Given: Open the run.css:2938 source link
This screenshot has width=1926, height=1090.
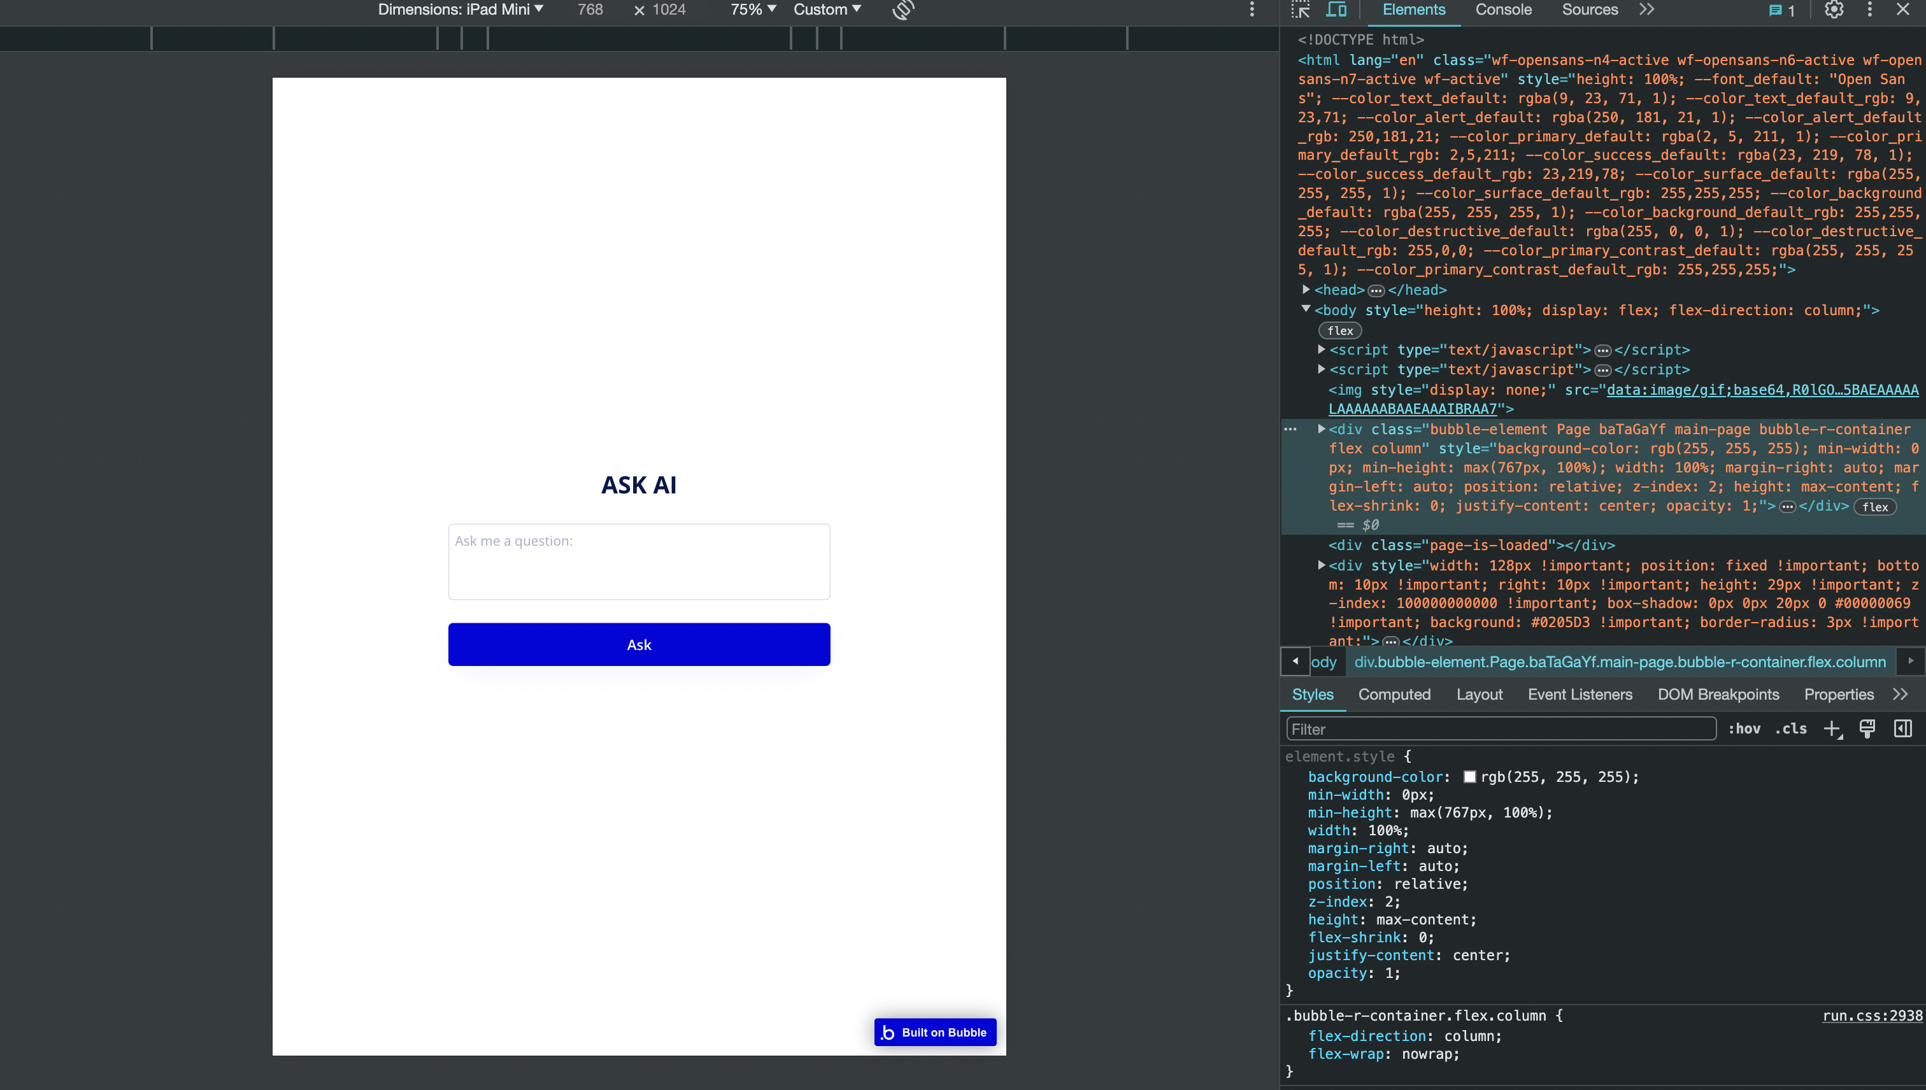Looking at the screenshot, I should click(1872, 1015).
